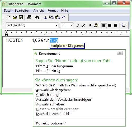Cut selection using scissors icon
Viewport: 132px width, 139px height.
click(45, 17)
